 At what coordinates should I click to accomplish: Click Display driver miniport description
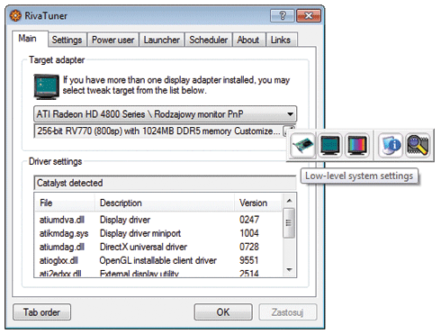(x=140, y=233)
